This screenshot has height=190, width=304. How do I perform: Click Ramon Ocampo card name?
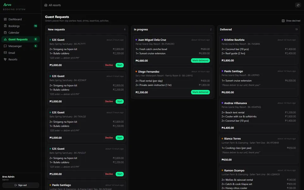[234, 170]
